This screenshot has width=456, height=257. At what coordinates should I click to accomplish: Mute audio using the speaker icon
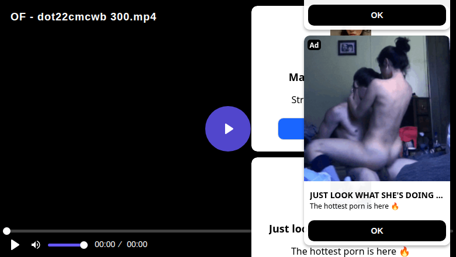coord(36,245)
